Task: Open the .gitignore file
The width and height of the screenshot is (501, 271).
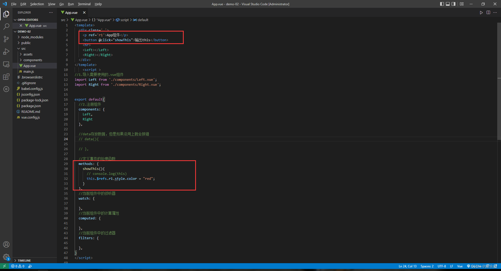Action: [x=28, y=83]
